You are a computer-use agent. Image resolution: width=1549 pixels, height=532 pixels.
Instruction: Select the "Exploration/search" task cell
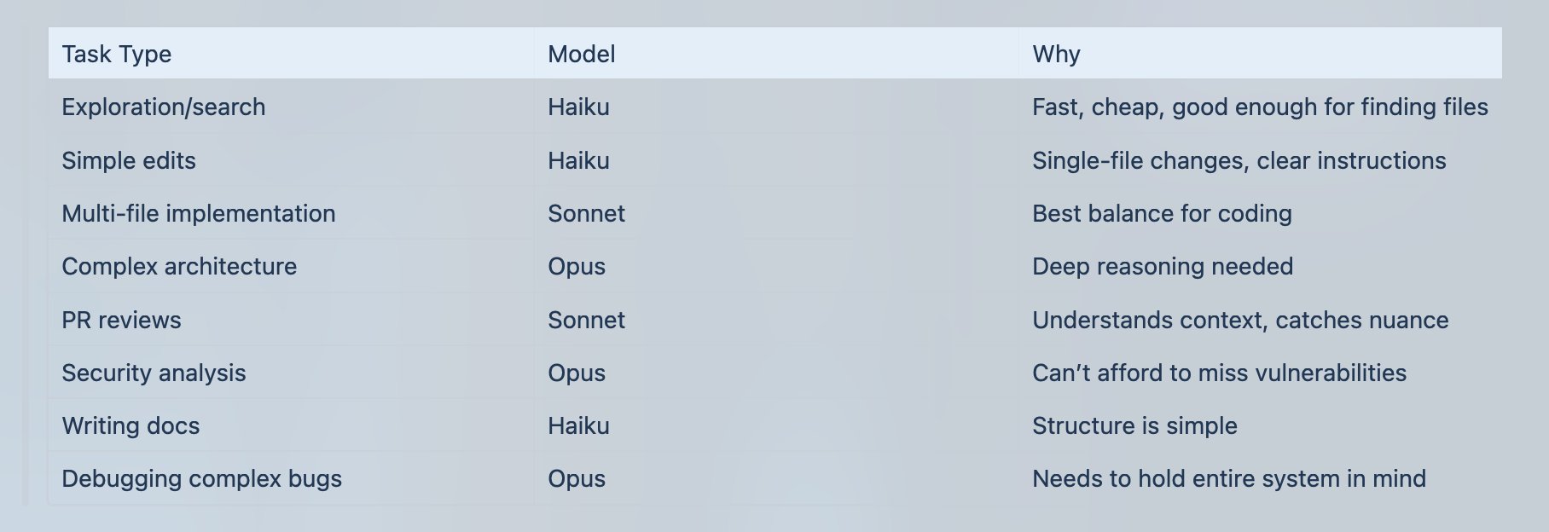pyautogui.click(x=164, y=107)
